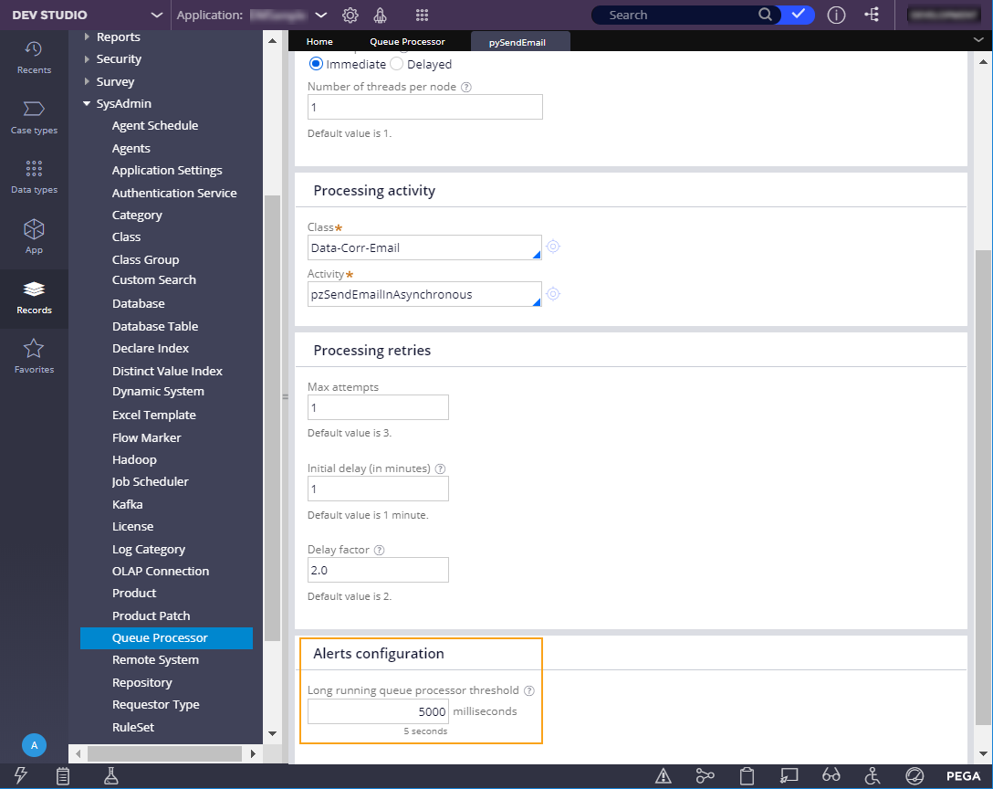This screenshot has width=993, height=789.
Task: Click the Delay factor field
Action: 378,570
